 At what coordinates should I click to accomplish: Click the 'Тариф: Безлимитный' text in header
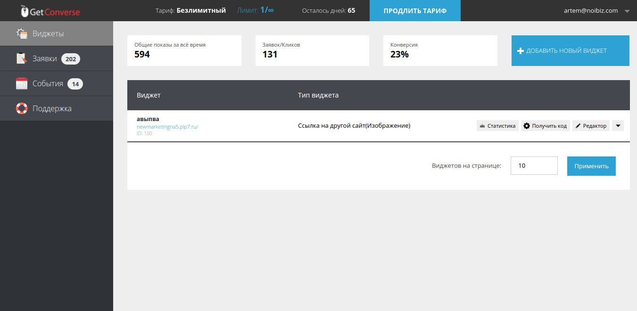tap(190, 10)
